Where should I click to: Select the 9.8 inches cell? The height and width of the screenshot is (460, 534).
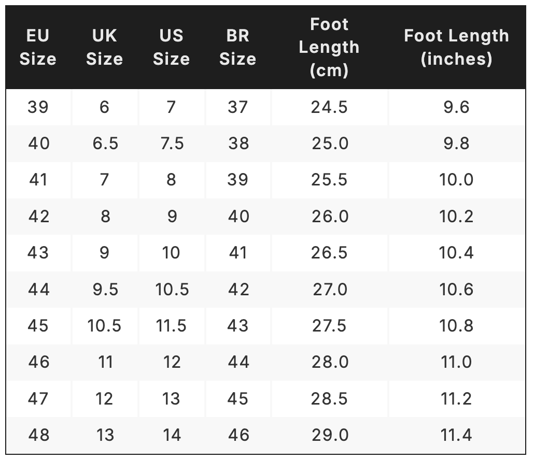[x=456, y=143]
